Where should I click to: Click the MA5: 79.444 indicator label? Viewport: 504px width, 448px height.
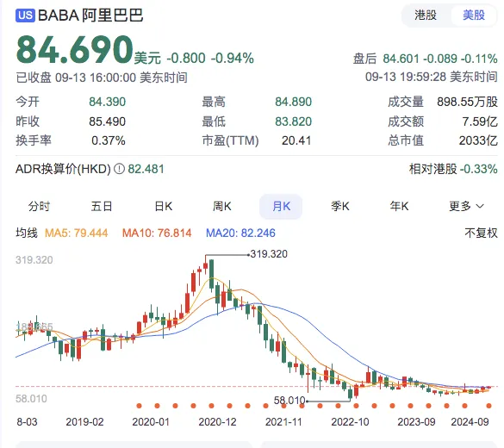point(76,233)
